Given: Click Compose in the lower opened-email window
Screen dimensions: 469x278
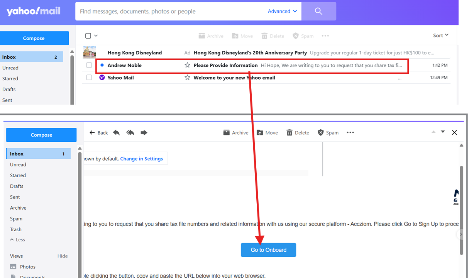Looking at the screenshot, I should (x=41, y=135).
